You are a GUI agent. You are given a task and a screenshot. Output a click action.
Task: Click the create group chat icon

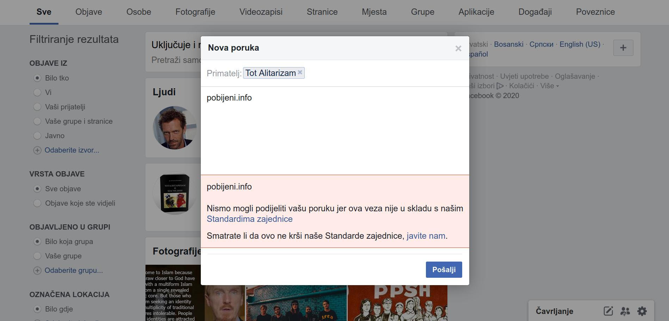click(625, 311)
